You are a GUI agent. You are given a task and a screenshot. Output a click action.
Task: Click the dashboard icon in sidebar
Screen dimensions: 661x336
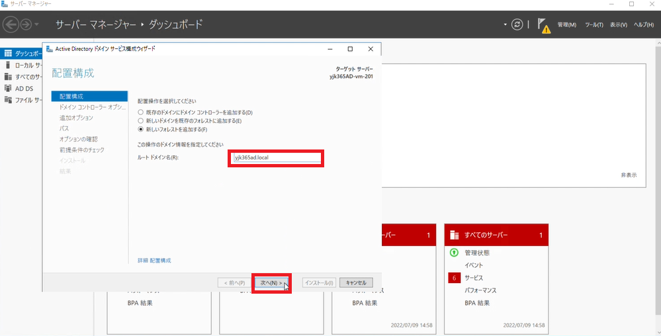click(8, 54)
